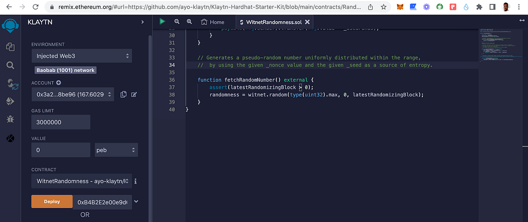Click line number 34 in gutter
528x222 pixels.
click(171, 65)
